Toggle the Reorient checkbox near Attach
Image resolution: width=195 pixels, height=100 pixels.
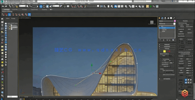[x=186, y=33]
